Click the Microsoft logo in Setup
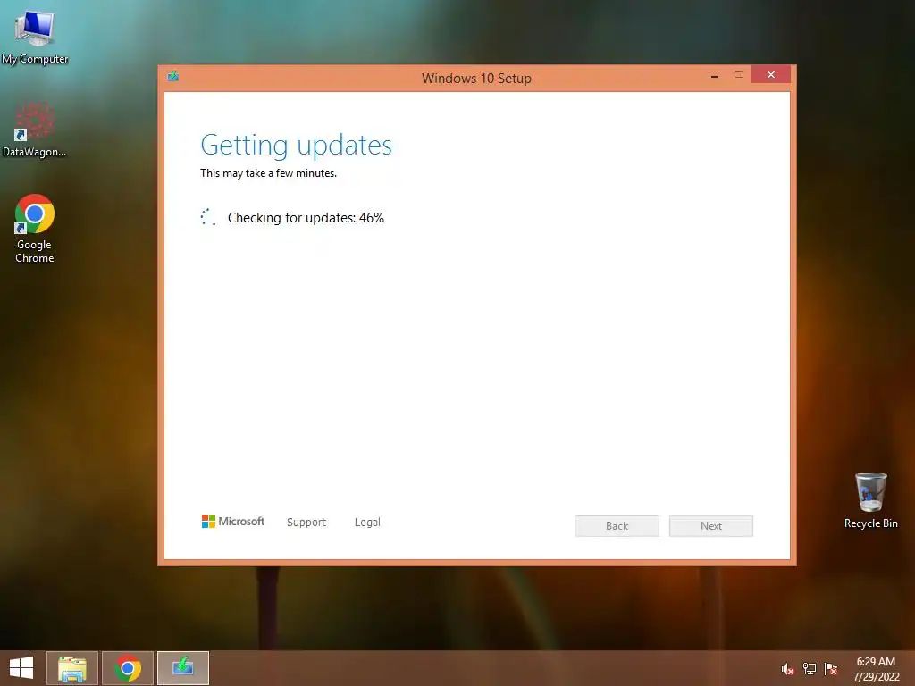 click(x=233, y=522)
